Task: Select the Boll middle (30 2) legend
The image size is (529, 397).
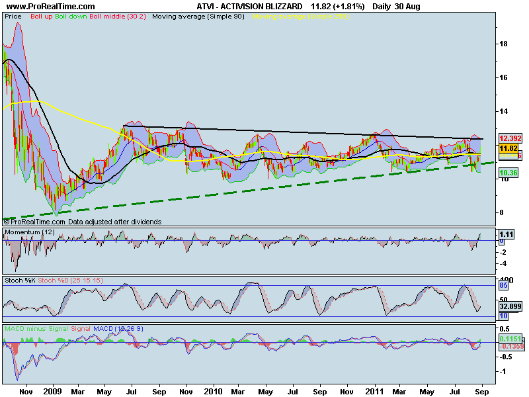Action: (118, 16)
